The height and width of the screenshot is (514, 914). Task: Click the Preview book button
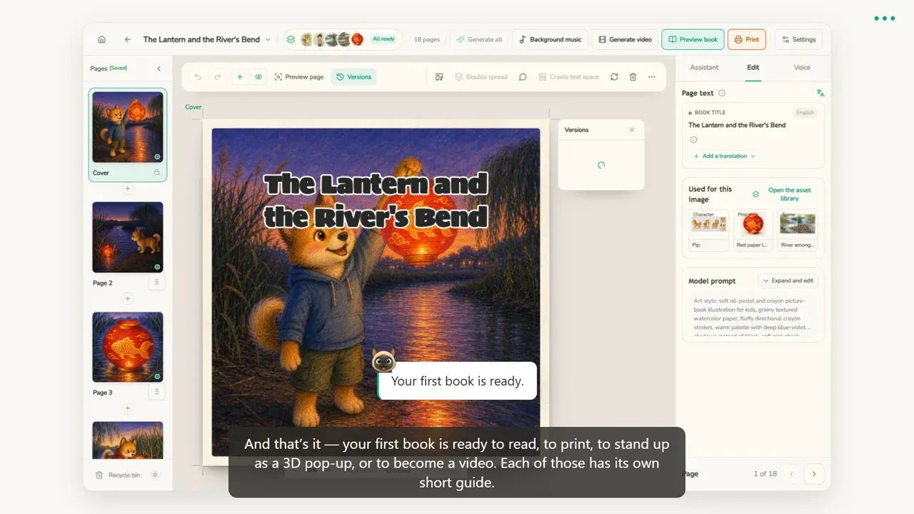point(693,39)
